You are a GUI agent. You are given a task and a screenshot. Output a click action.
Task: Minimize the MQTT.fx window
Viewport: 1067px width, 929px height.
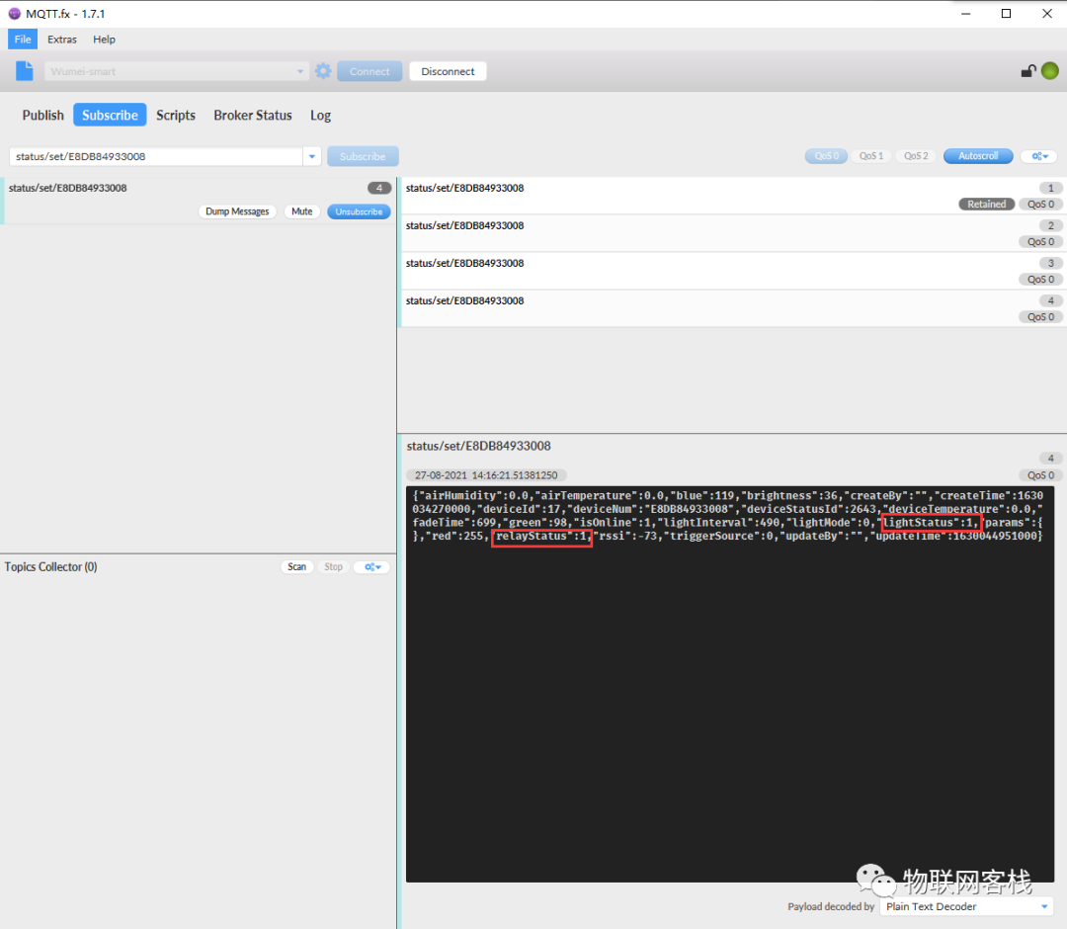pos(965,14)
